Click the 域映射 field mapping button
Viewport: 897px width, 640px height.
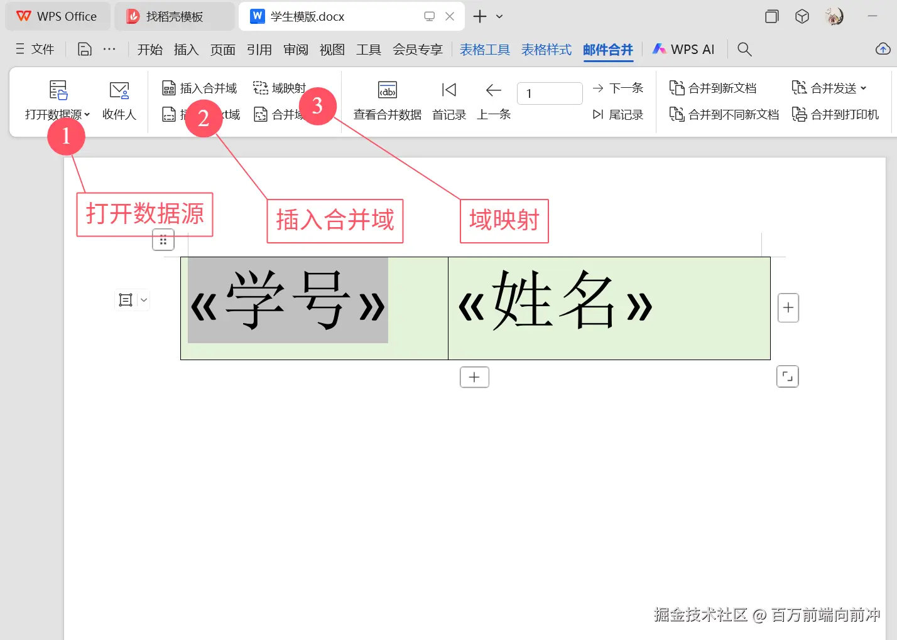pos(280,88)
